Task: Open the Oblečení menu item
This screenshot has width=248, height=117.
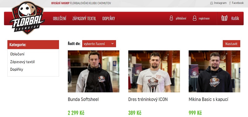Action: (x=60, y=18)
